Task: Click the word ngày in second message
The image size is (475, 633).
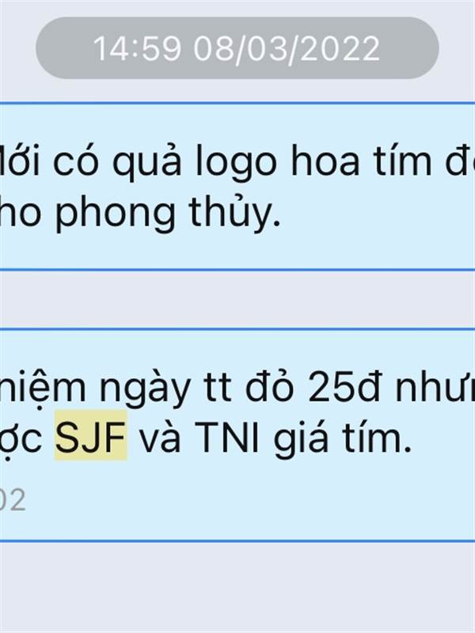Action: click(x=145, y=390)
